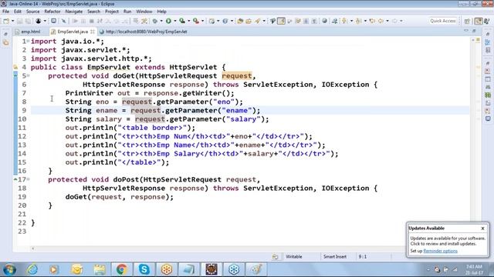Image resolution: width=494 pixels, height=277 pixels.
Task: Switch to the Java EE perspective icon
Action: pos(479,21)
